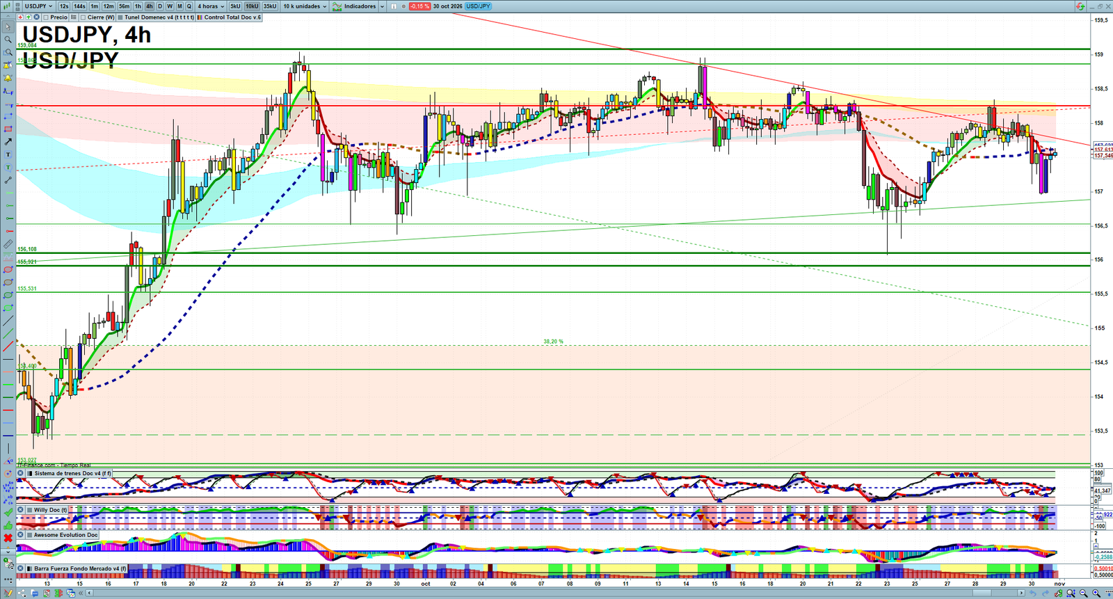Choose the red rectangle drawing tool
Viewport: 1113px width, 599px height.
(x=8, y=129)
